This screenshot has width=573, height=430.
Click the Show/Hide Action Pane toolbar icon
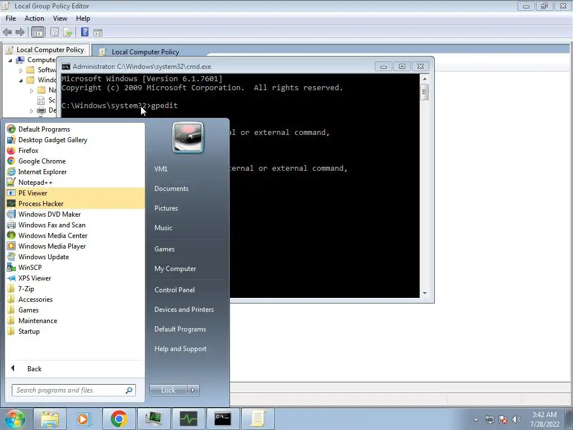pyautogui.click(x=98, y=32)
